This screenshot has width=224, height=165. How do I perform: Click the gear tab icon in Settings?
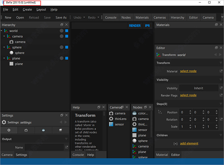click(9, 130)
